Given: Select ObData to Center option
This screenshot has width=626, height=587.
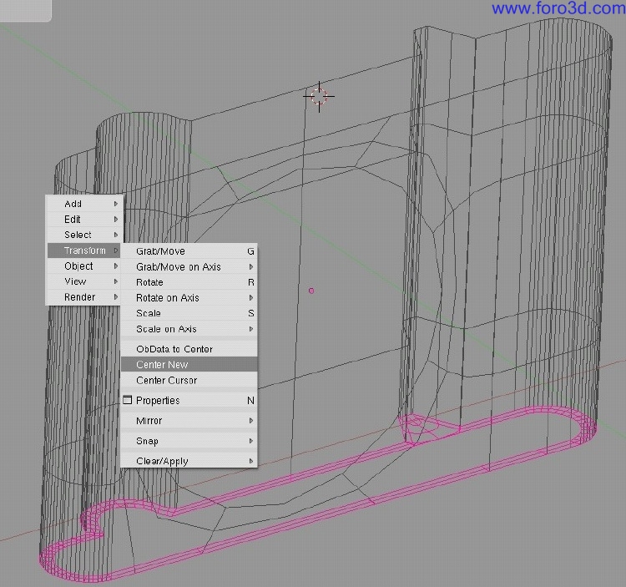Looking at the screenshot, I should pyautogui.click(x=189, y=349).
